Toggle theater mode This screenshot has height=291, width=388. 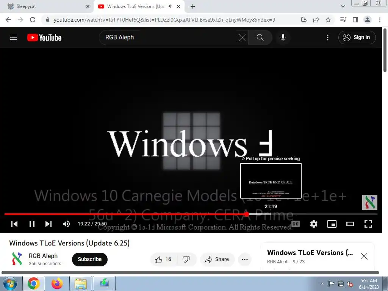350,224
